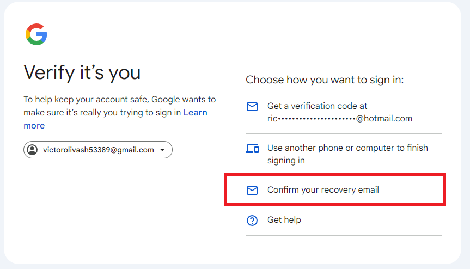This screenshot has height=269, width=470.
Task: Choose Use another phone or computer option
Action: point(347,154)
